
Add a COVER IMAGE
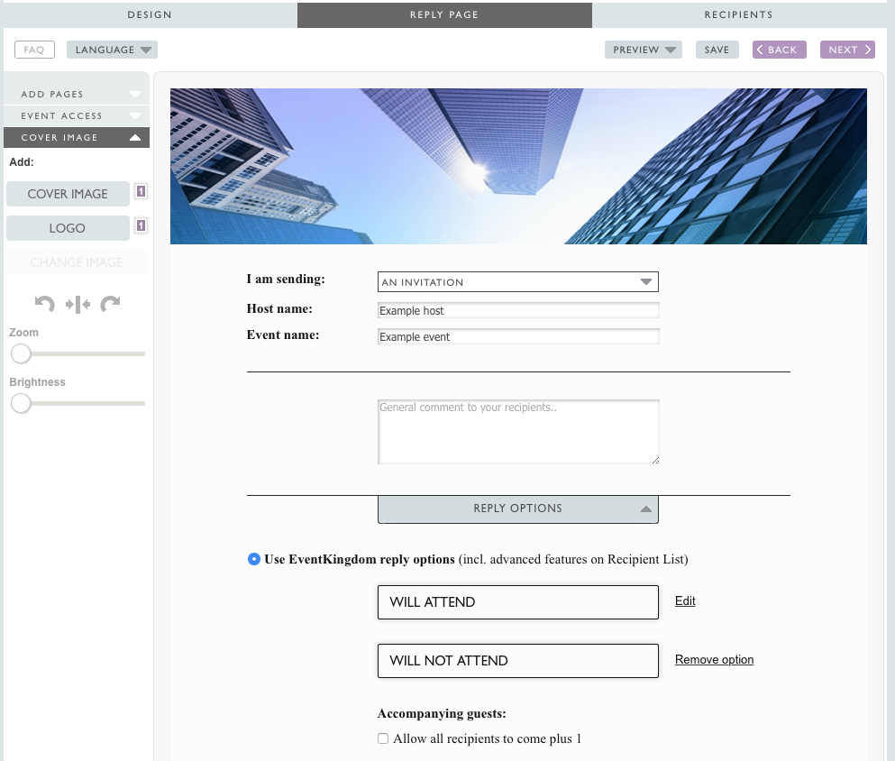coord(68,194)
